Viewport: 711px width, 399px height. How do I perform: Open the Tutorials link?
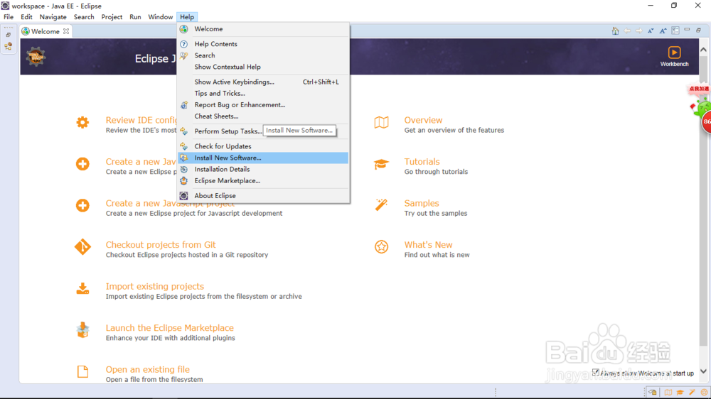[x=422, y=162]
